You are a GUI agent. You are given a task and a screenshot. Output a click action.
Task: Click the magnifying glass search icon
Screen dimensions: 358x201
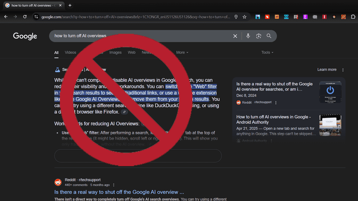coord(269,36)
